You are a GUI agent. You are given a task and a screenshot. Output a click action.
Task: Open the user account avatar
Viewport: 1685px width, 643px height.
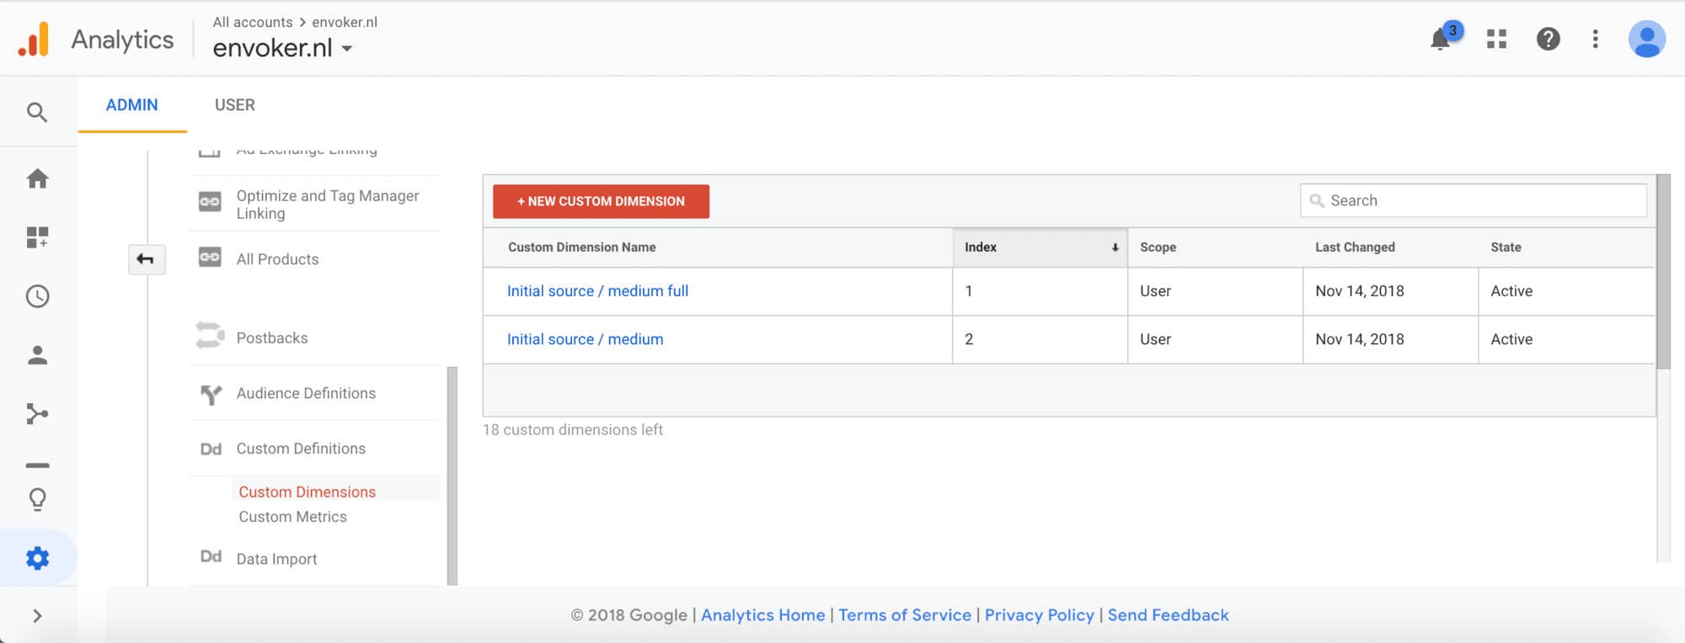coord(1646,39)
